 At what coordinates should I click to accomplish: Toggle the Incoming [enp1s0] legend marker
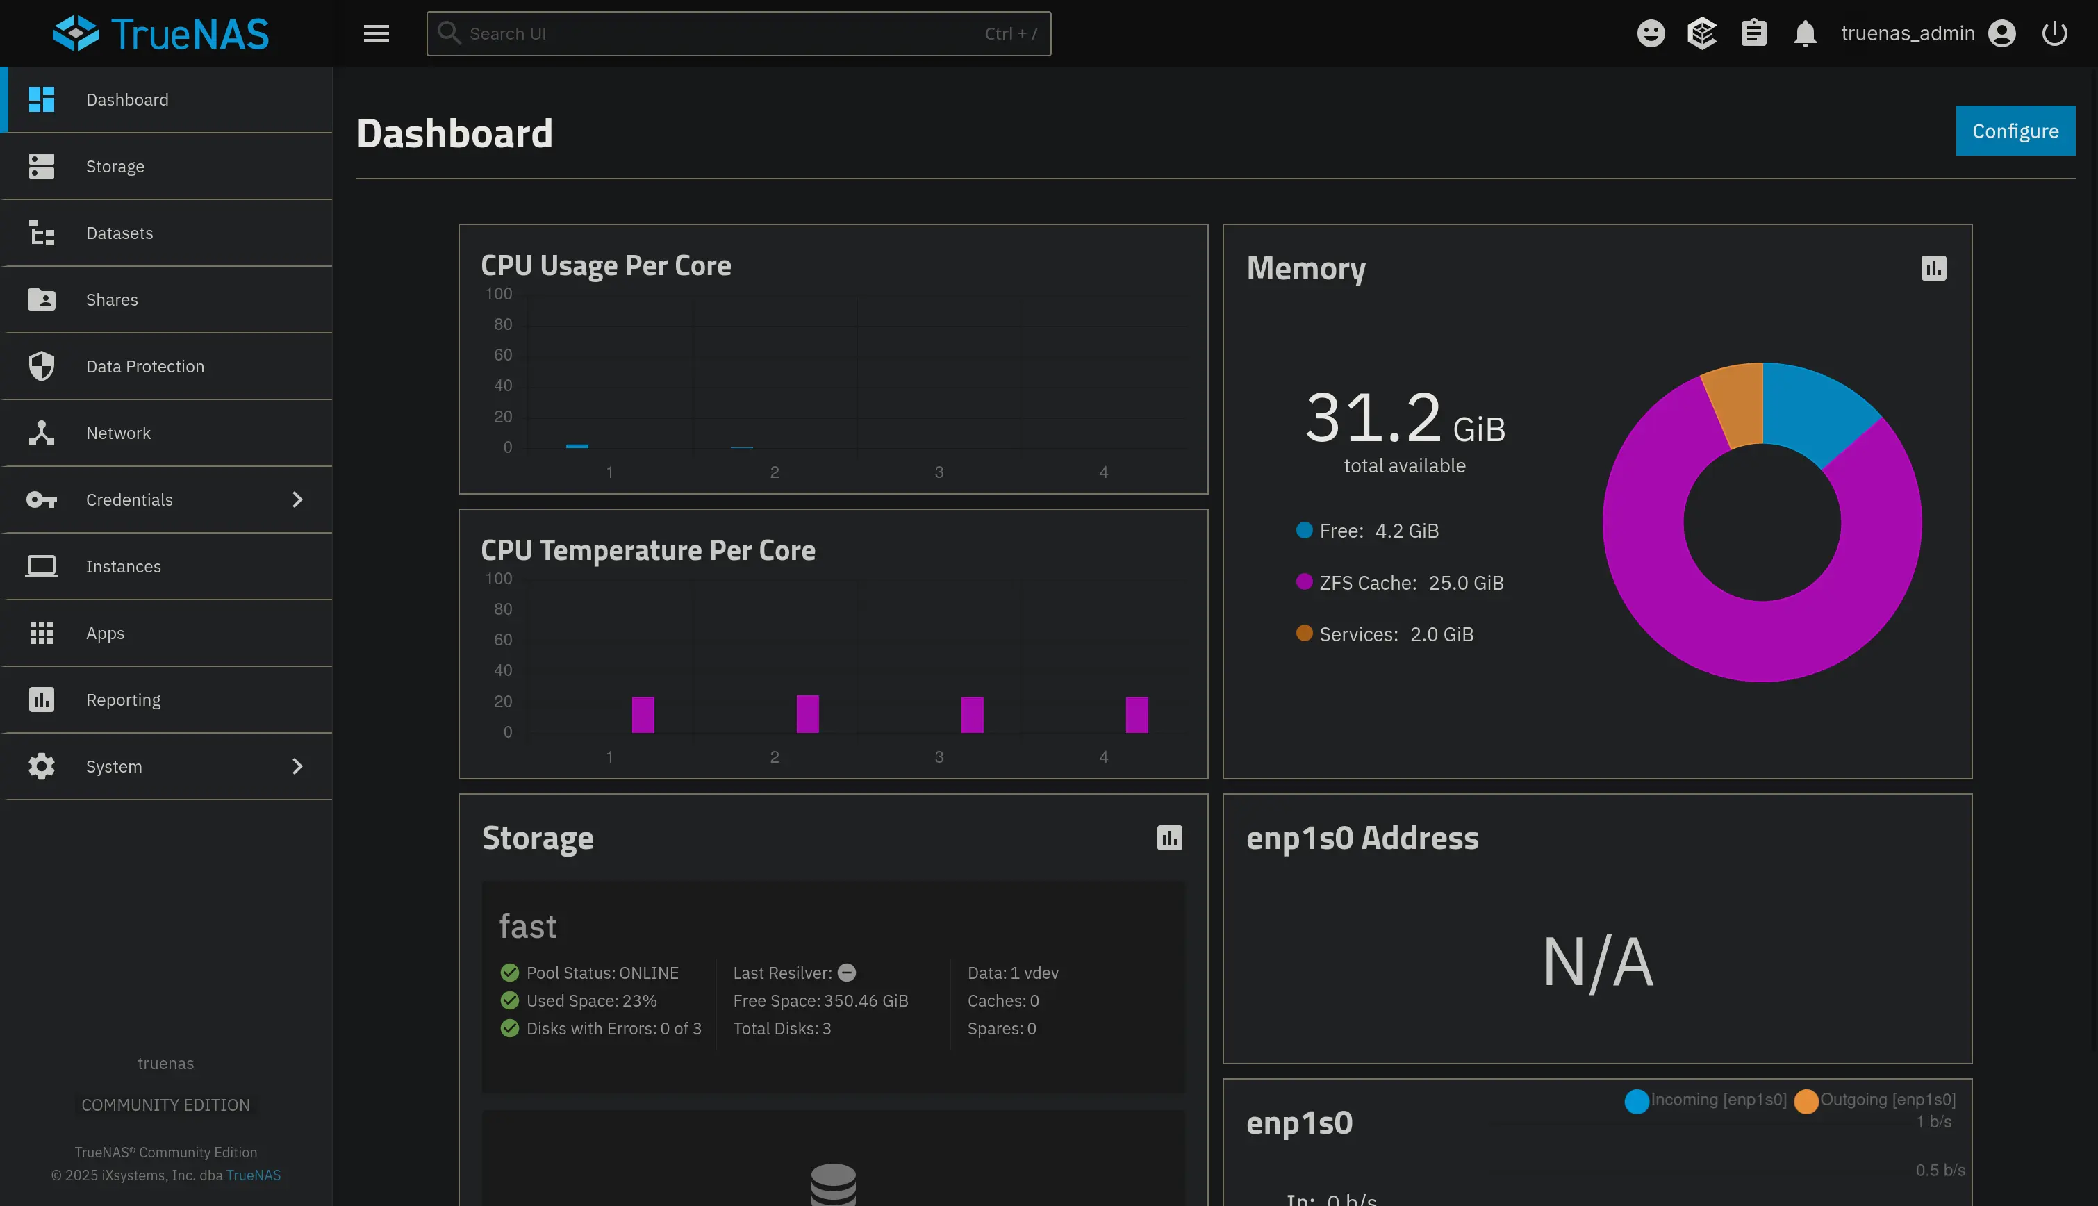point(1637,1101)
